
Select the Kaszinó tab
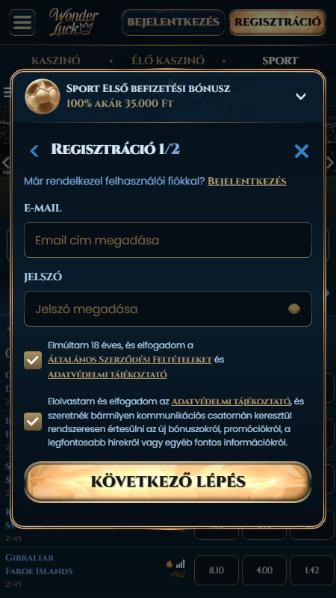(56, 61)
